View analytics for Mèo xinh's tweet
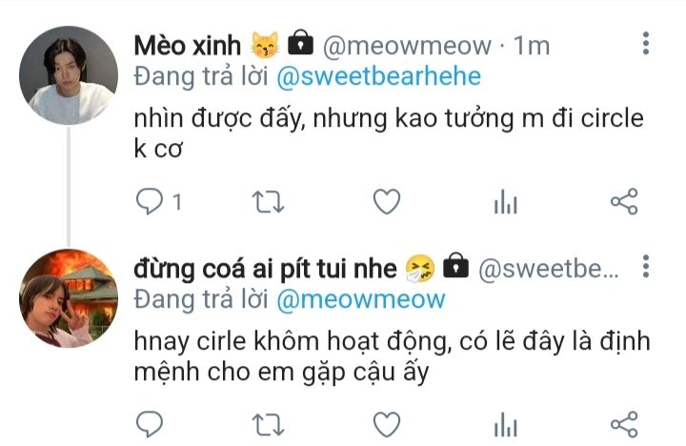This screenshot has height=446, width=686. (x=506, y=201)
